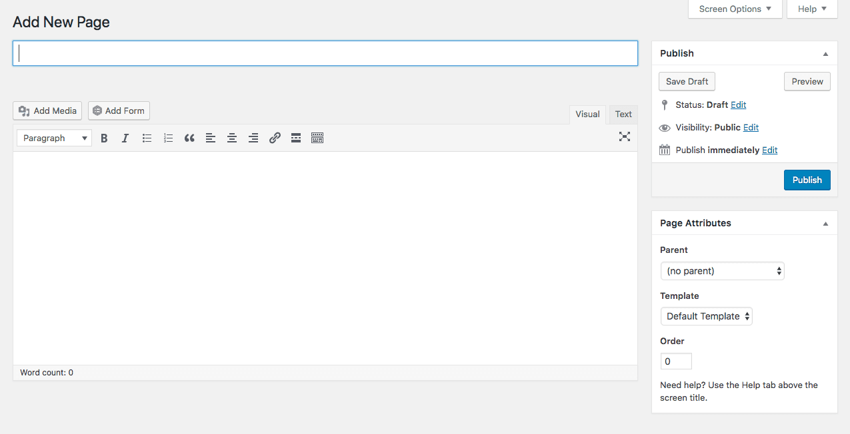Switch to the Text editor tab
This screenshot has width=850, height=434.
click(623, 114)
